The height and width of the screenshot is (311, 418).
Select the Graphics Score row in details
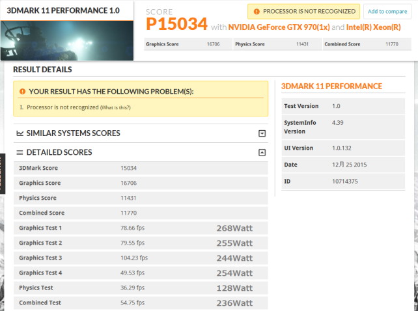(x=141, y=183)
